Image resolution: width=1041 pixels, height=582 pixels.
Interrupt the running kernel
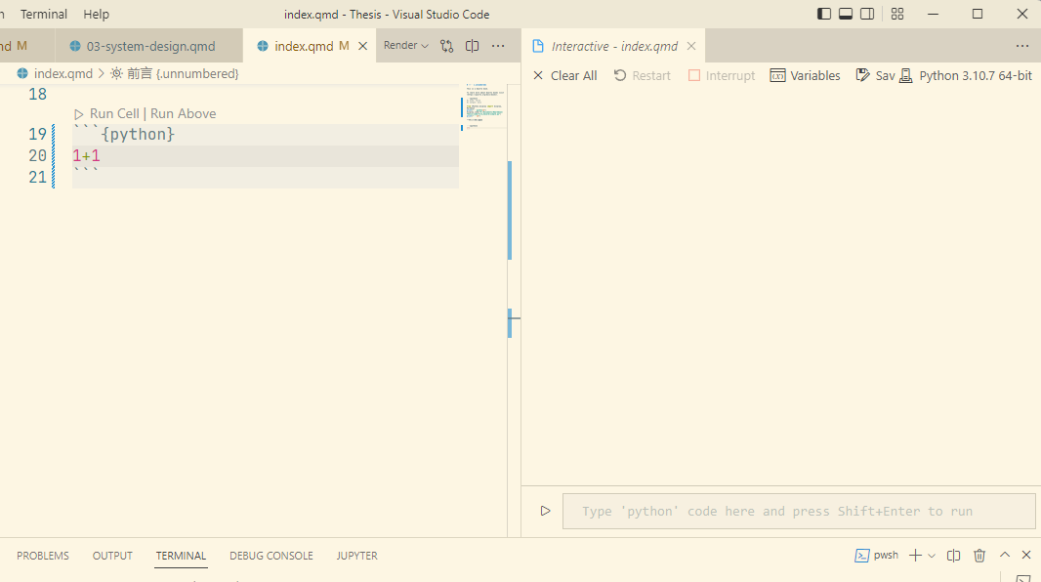[722, 75]
